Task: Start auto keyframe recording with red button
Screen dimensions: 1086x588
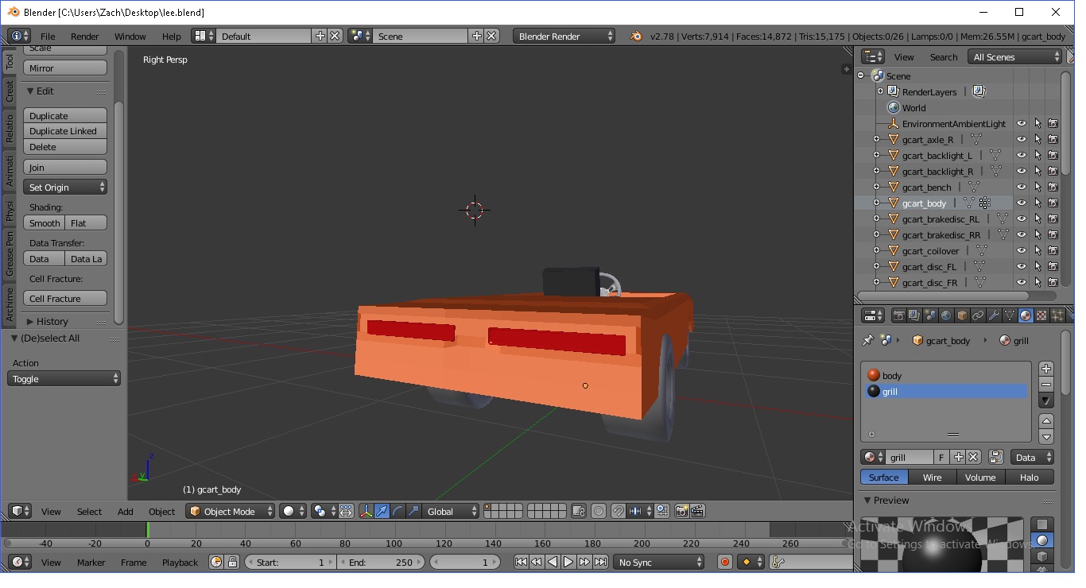Action: pos(724,562)
